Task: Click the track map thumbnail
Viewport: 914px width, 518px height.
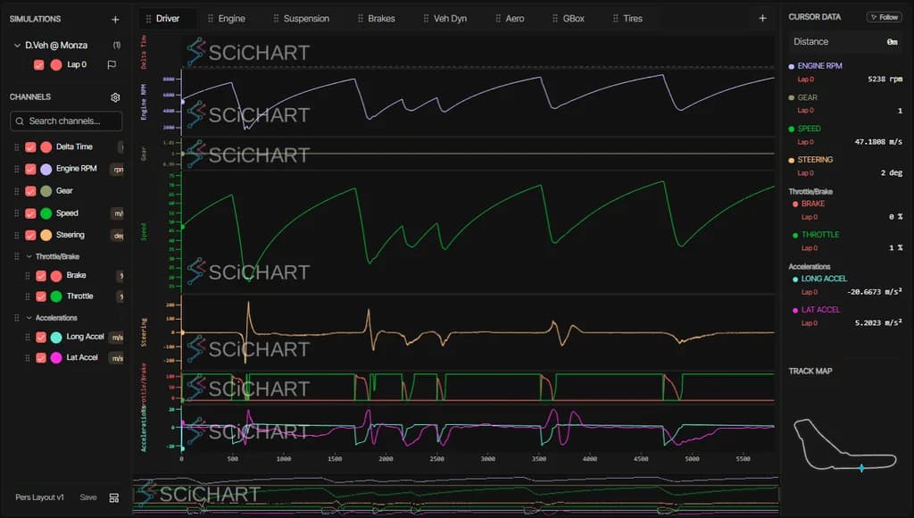Action: coord(844,444)
